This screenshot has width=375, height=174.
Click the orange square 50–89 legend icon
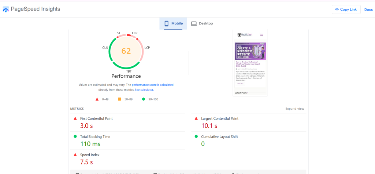pyautogui.click(x=120, y=99)
